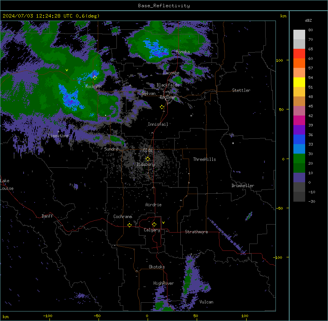The width and height of the screenshot is (328, 321).
Task: Click the yellow diamond marker beside RockyMH
Action: [95, 77]
